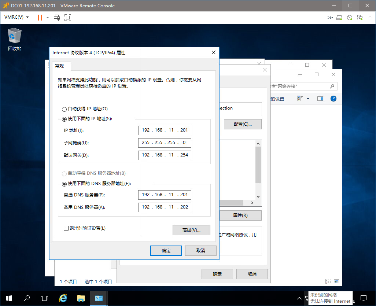Click the 搜索"网络连接" search box
The width and height of the screenshot is (376, 306).
click(303, 86)
